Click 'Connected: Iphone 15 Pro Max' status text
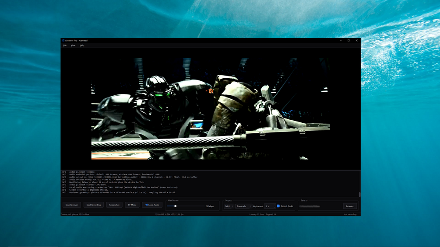The height and width of the screenshot is (247, 440). [75, 215]
